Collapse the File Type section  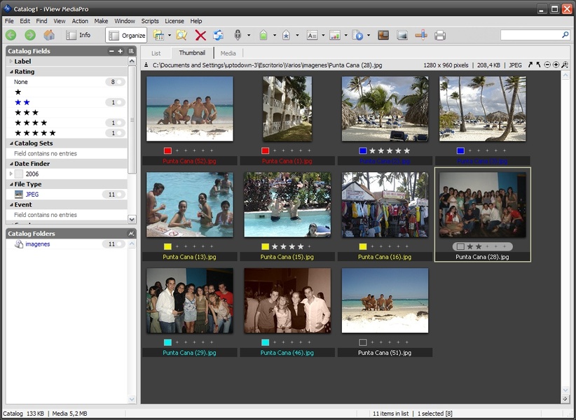11,184
